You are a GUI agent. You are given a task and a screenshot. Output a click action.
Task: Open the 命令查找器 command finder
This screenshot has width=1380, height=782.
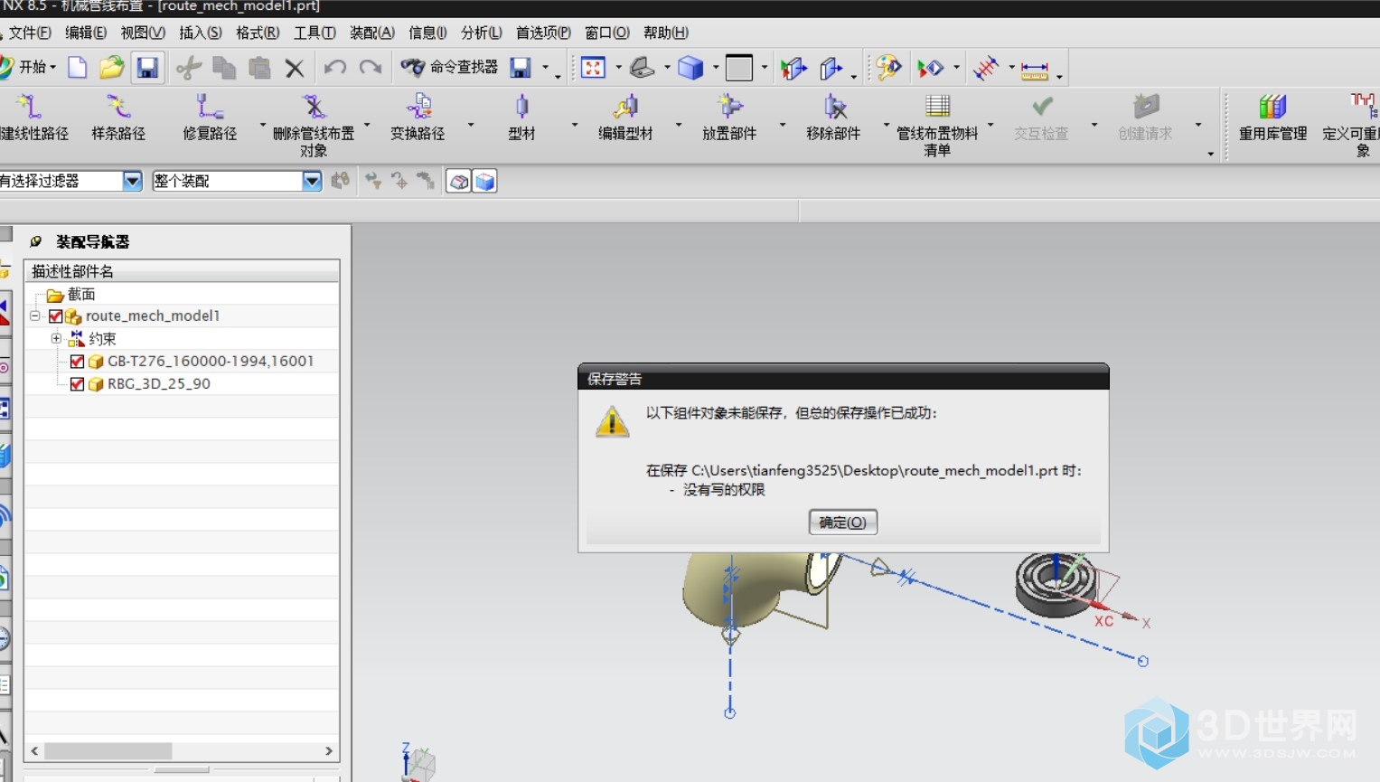(449, 67)
